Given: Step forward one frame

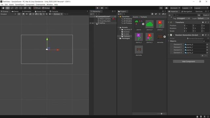Looking at the screenshot, I should pos(106,8).
